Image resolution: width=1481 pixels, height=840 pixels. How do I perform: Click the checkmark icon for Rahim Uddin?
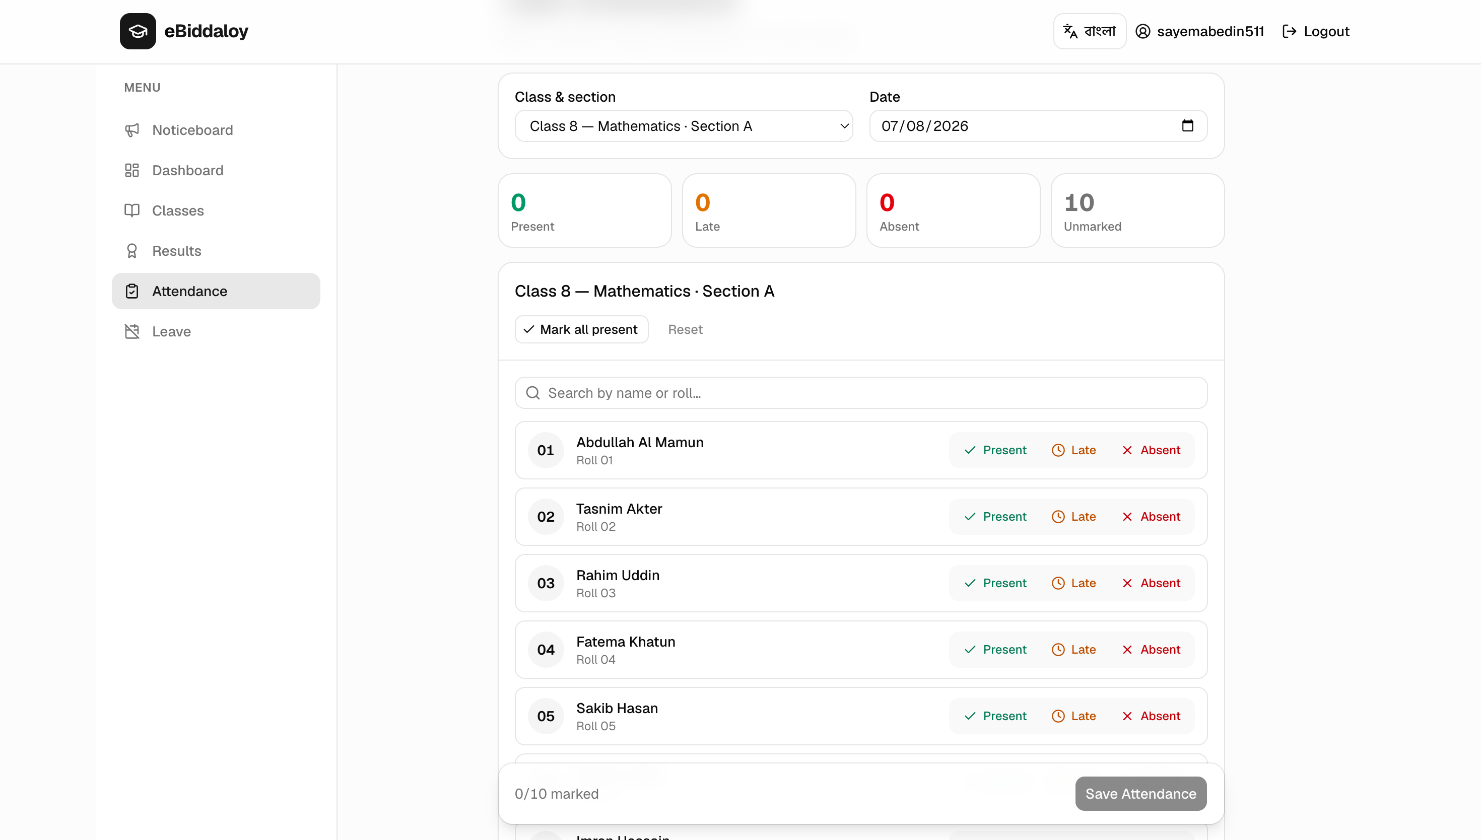970,583
